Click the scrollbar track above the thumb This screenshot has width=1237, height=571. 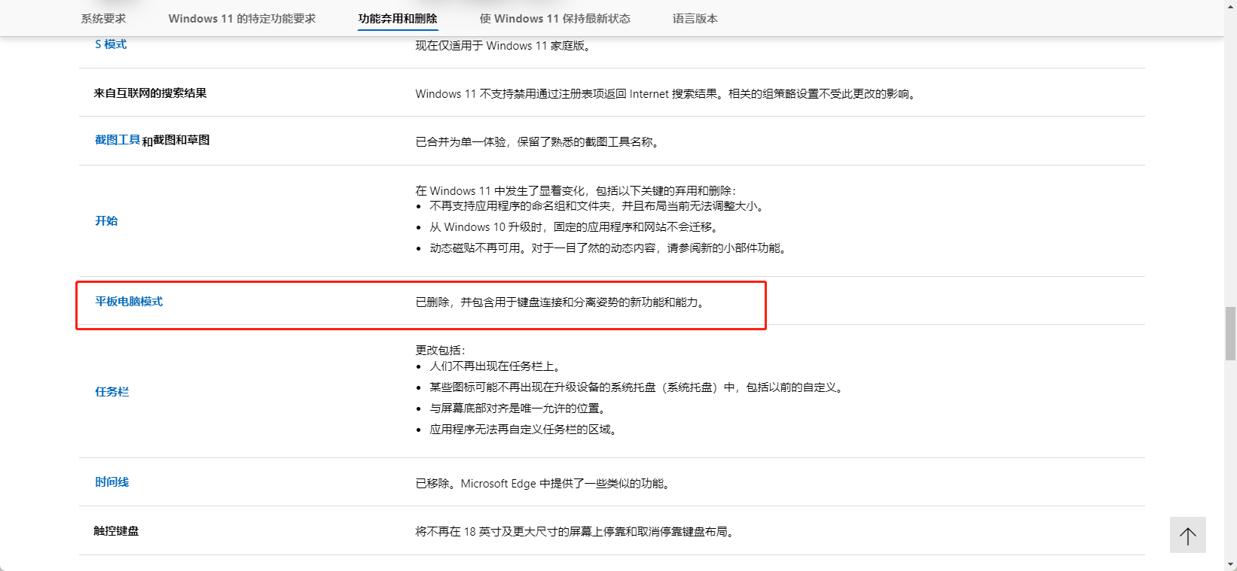(x=1230, y=150)
